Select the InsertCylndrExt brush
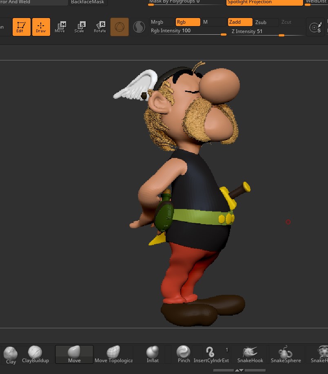 tap(211, 354)
